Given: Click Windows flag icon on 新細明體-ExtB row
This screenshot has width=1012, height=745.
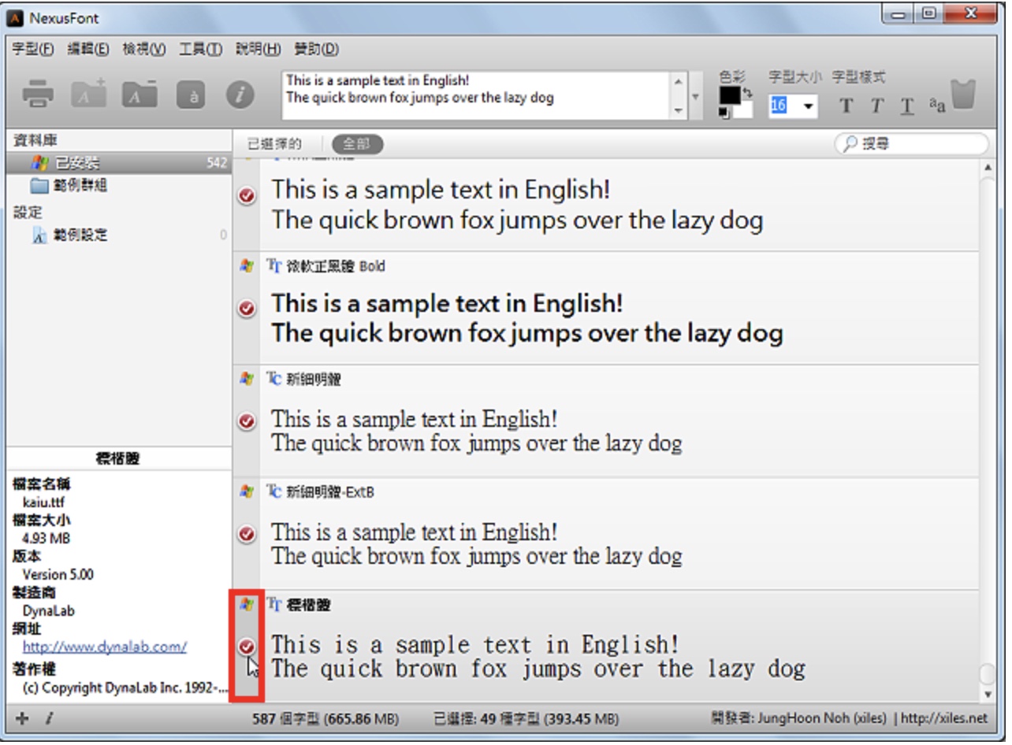Looking at the screenshot, I should (x=247, y=491).
